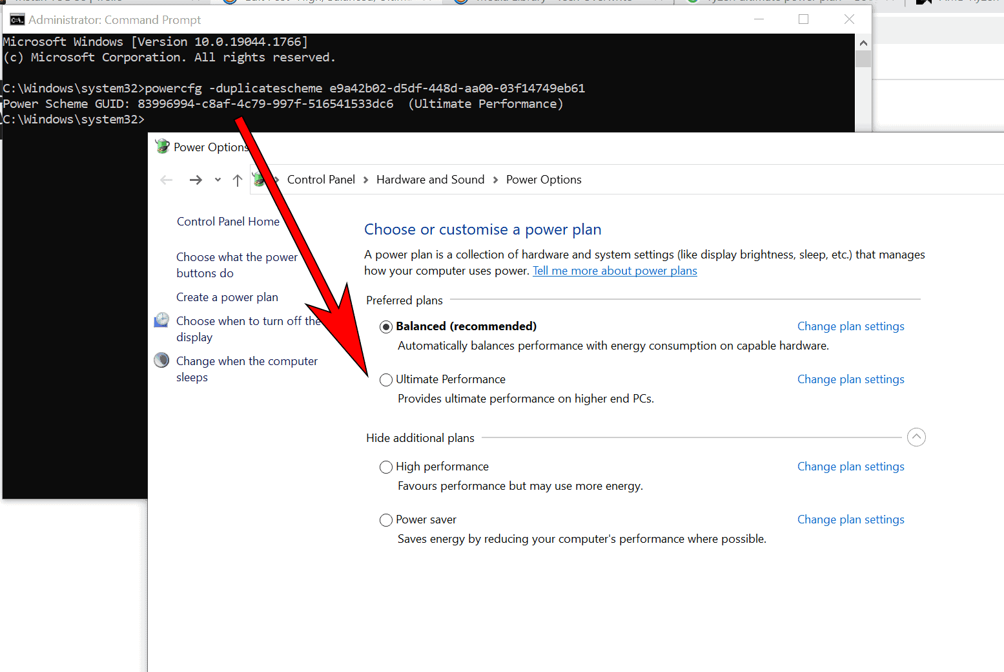Image resolution: width=1004 pixels, height=672 pixels.
Task: Click the Command Prompt scrollbar thumb
Action: (x=863, y=59)
